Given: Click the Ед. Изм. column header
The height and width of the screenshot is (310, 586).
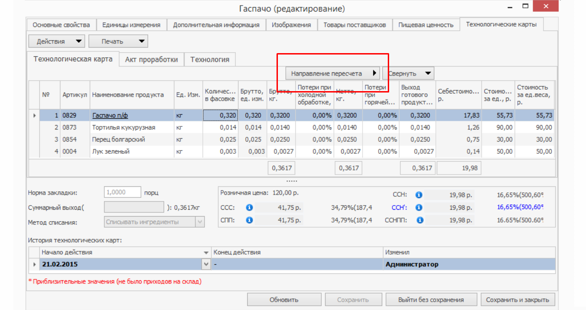Looking at the screenshot, I should 188,95.
